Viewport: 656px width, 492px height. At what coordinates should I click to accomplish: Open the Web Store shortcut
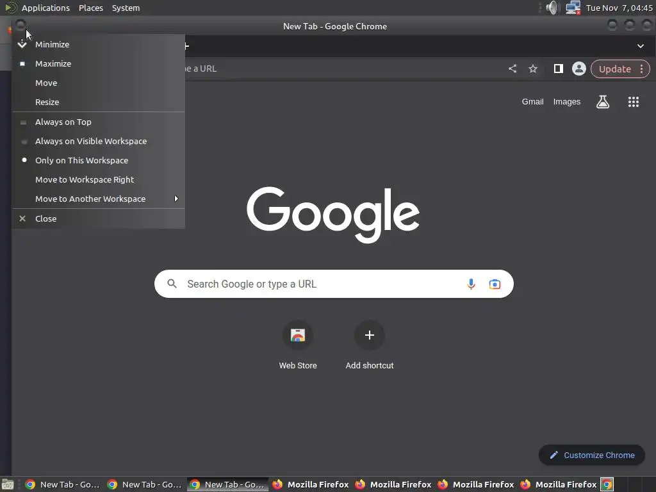point(298,345)
